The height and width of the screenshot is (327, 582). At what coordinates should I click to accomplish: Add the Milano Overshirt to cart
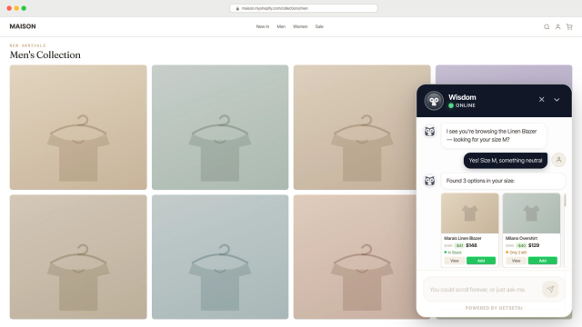[x=543, y=261]
